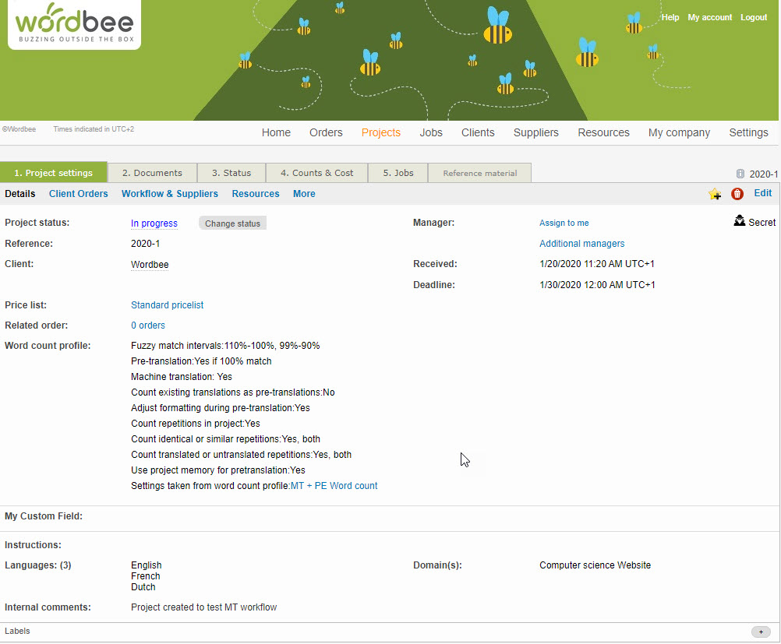This screenshot has height=644, width=781.
Task: View Workflow & Suppliers sub-tab
Action: (169, 194)
